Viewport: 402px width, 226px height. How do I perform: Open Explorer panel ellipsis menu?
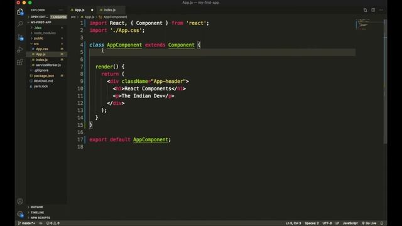click(x=60, y=10)
